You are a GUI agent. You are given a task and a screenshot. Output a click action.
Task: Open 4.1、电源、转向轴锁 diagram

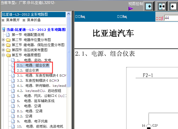click(x=42, y=86)
